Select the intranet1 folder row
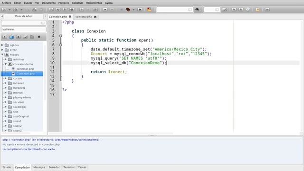 (19, 88)
